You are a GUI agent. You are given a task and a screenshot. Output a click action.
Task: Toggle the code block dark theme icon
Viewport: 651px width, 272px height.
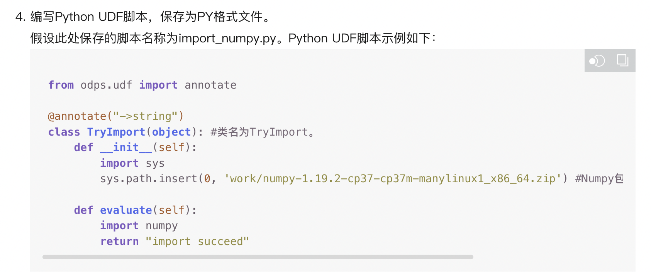pyautogui.click(x=597, y=61)
